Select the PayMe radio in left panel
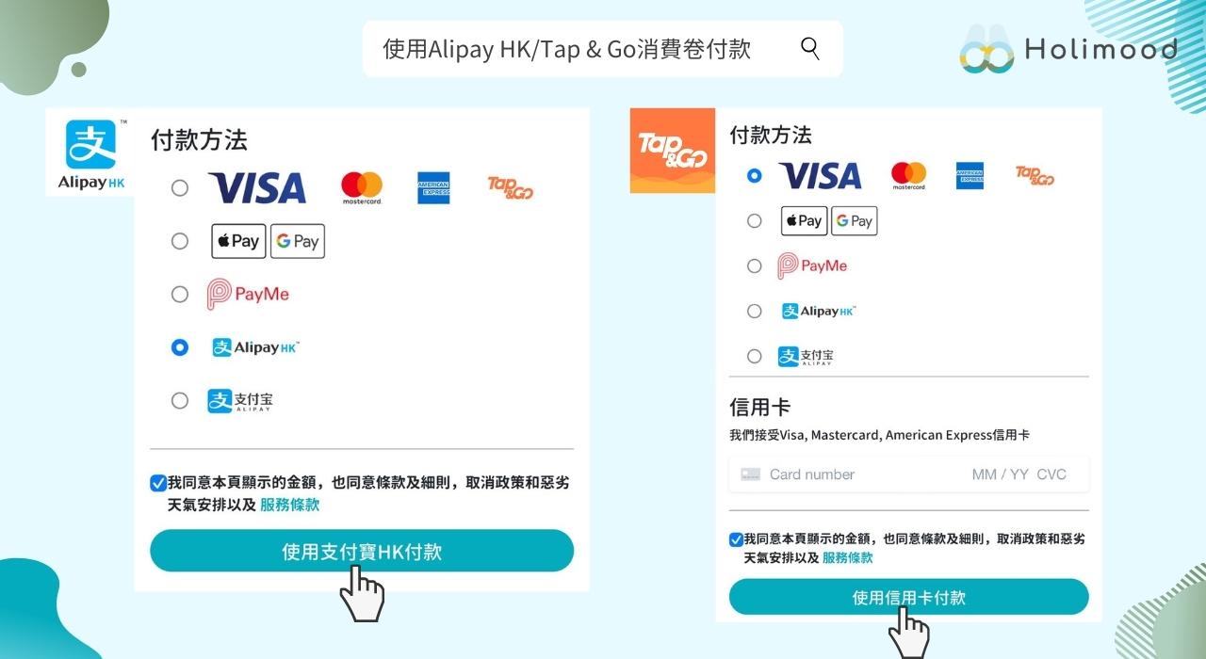The width and height of the screenshot is (1206, 659). [x=180, y=295]
